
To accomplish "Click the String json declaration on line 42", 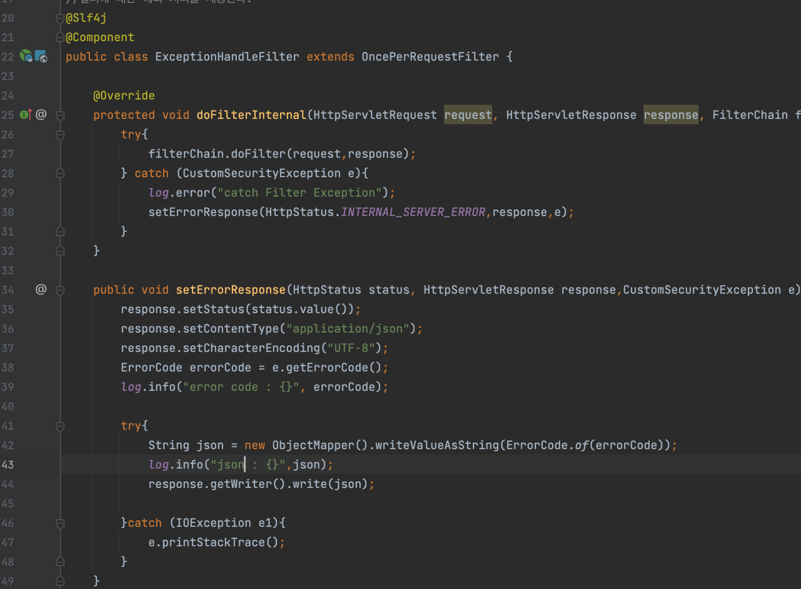I will (x=186, y=445).
